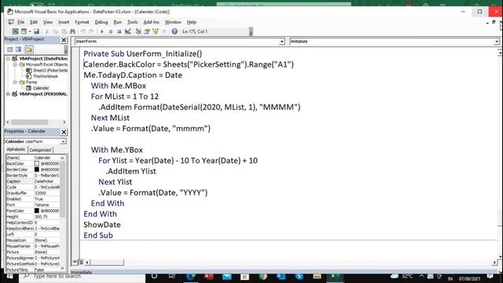Open the Add-Ins menu

tap(151, 22)
